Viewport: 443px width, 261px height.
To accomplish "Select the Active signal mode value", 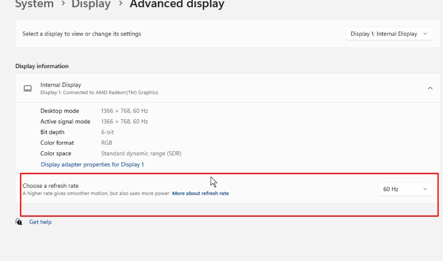I will click(124, 121).
